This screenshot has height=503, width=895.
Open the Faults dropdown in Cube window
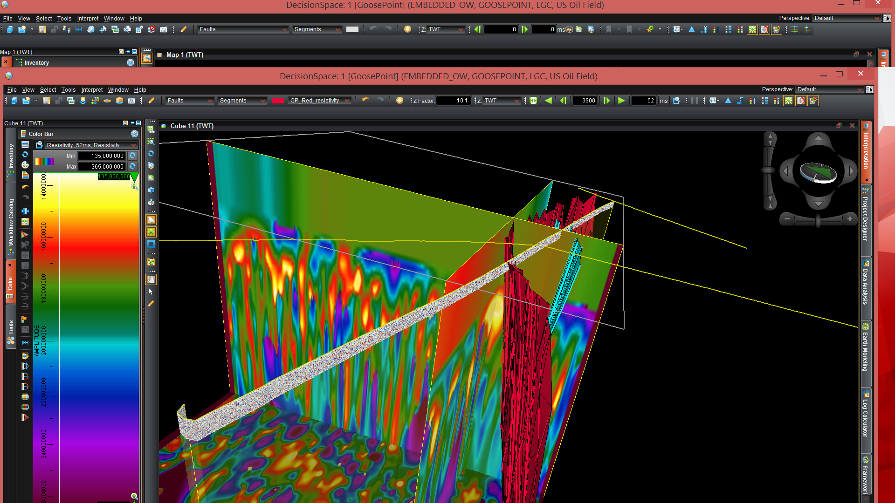(x=189, y=101)
